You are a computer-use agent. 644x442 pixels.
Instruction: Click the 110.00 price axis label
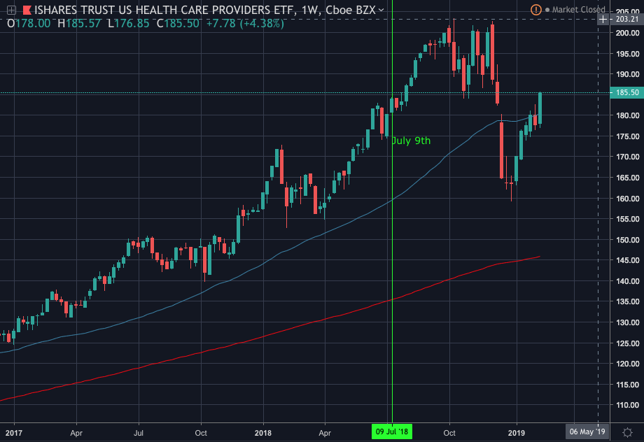(627, 405)
